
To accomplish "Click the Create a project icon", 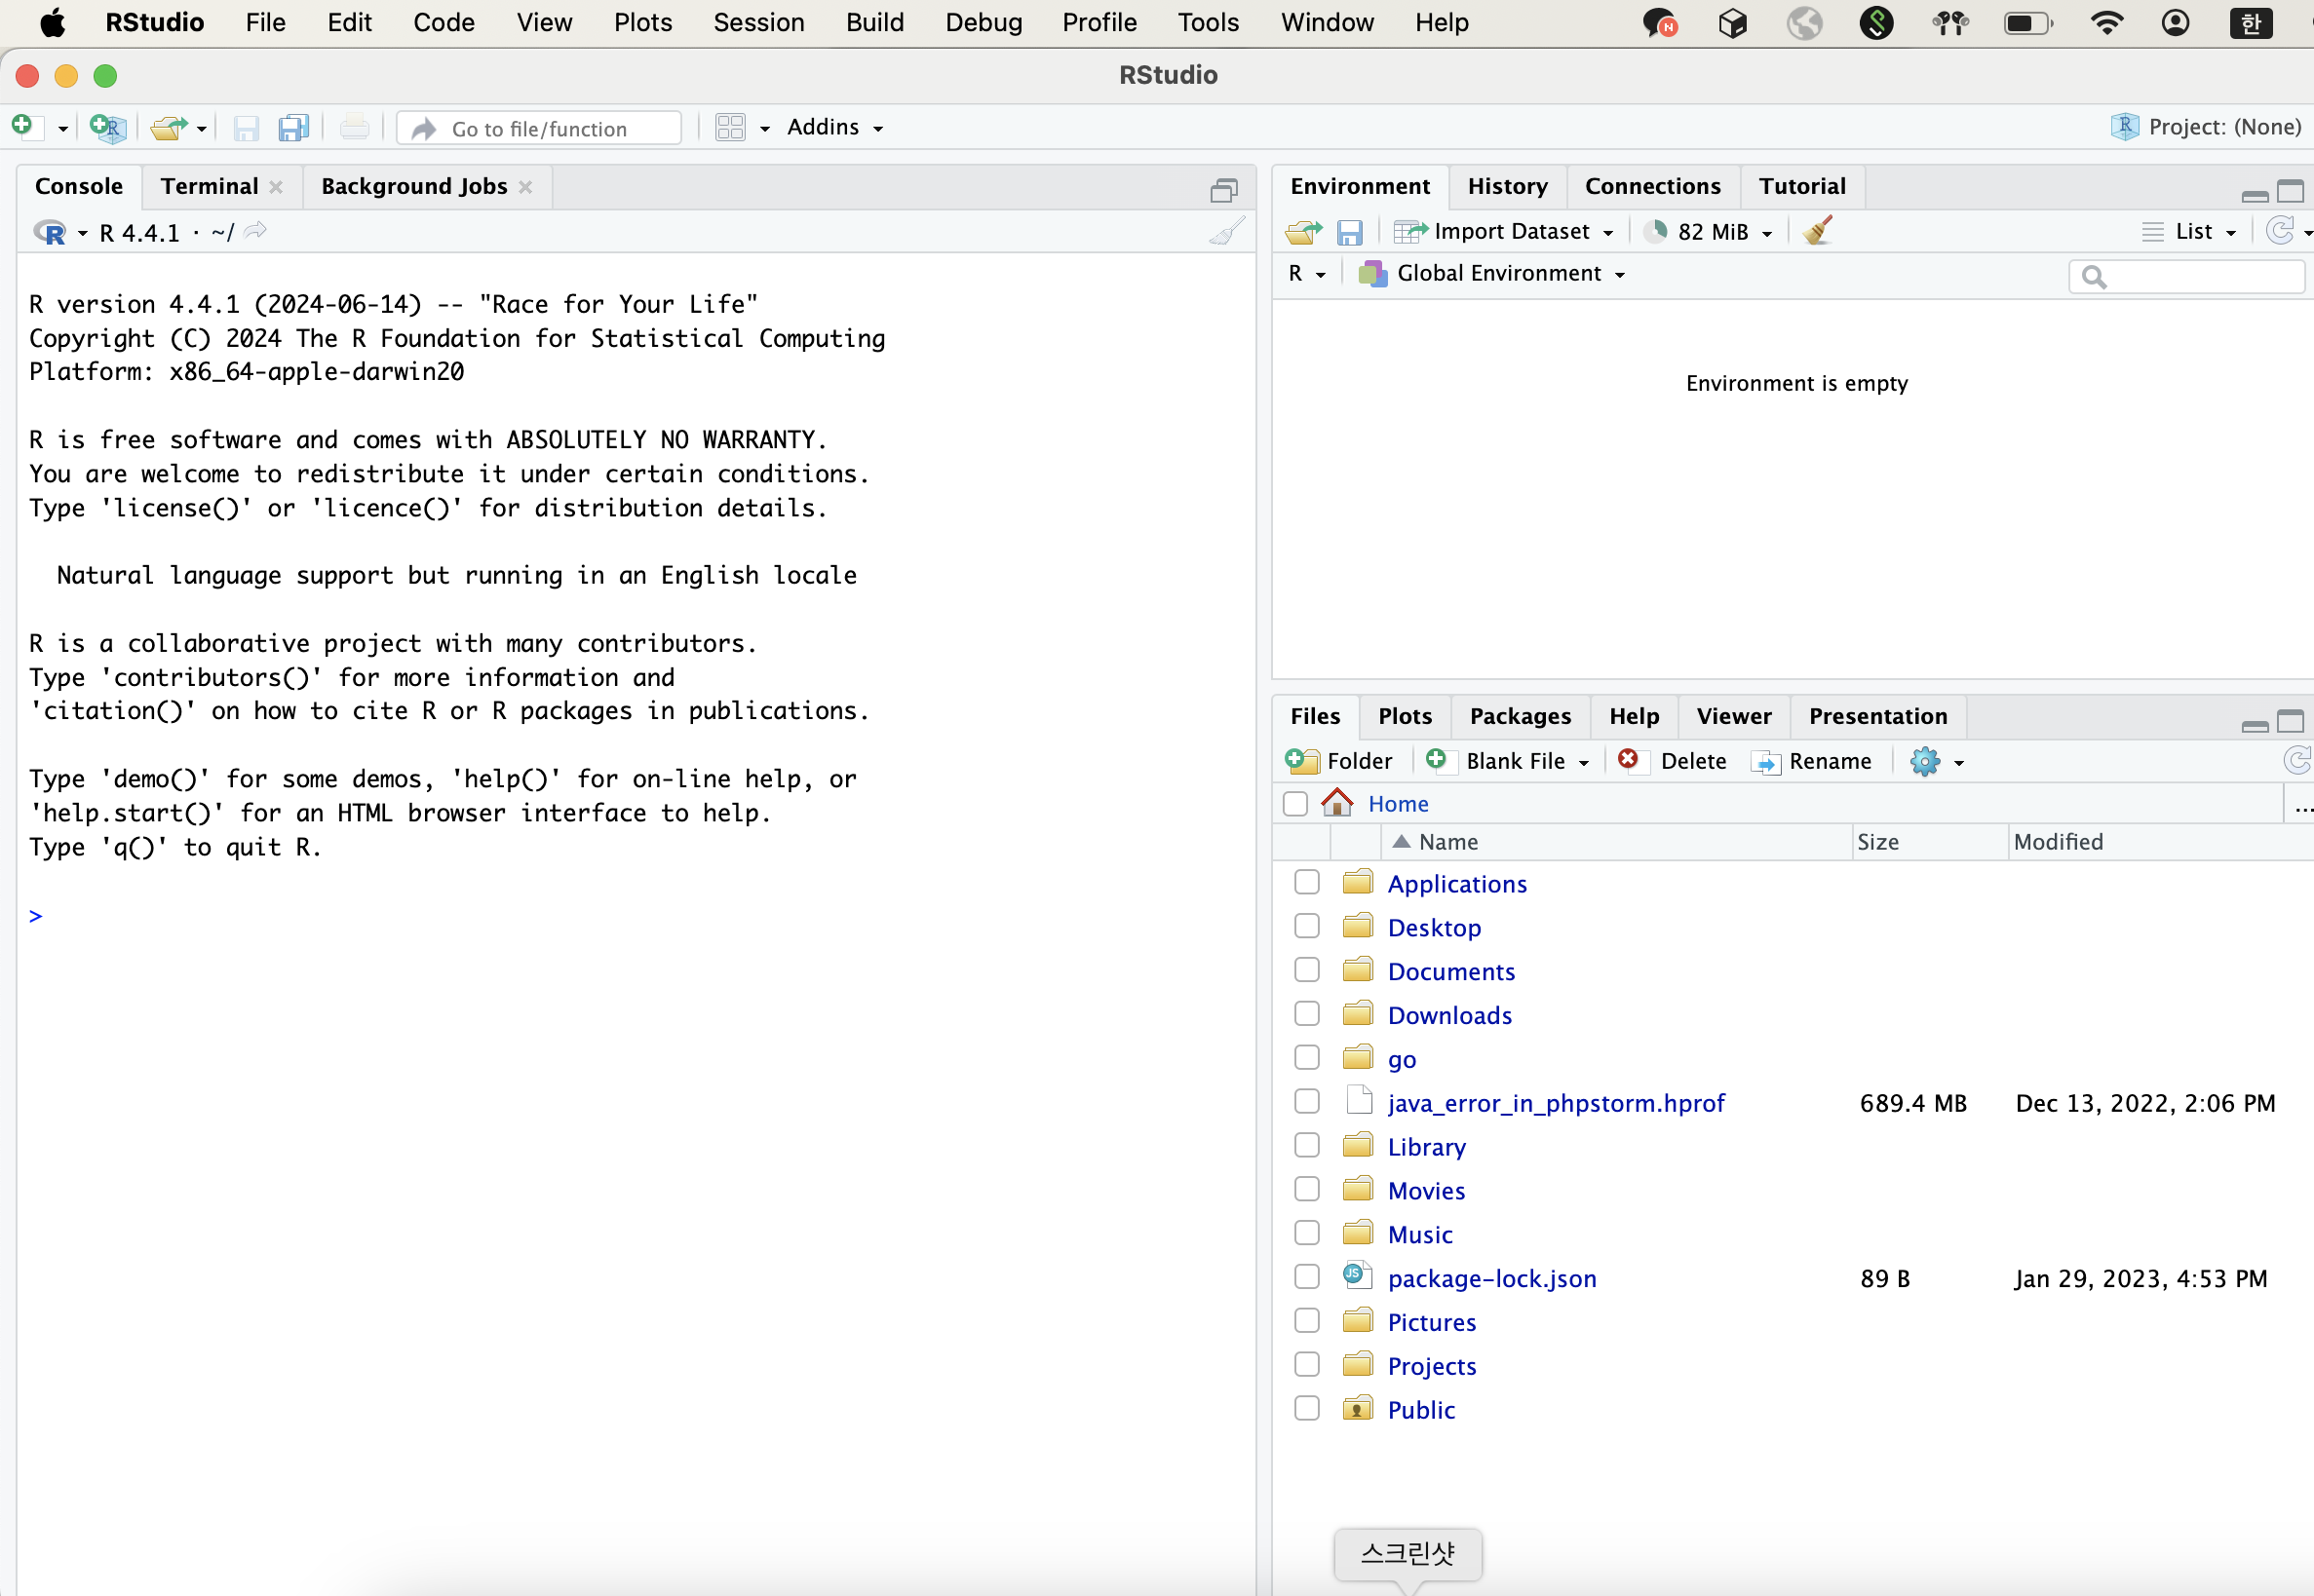I will pos(107,127).
